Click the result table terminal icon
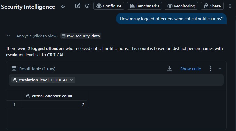This screenshot has width=236, height=131. [x=14, y=69]
